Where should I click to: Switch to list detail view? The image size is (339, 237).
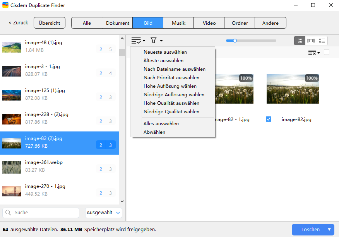[322, 41]
